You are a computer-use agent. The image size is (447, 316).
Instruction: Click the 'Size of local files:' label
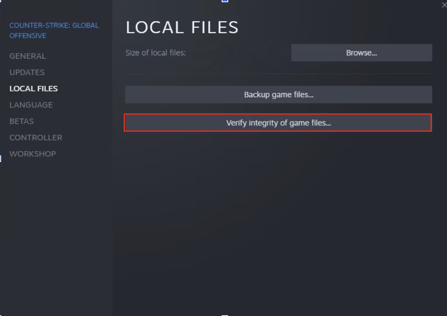pyautogui.click(x=155, y=53)
